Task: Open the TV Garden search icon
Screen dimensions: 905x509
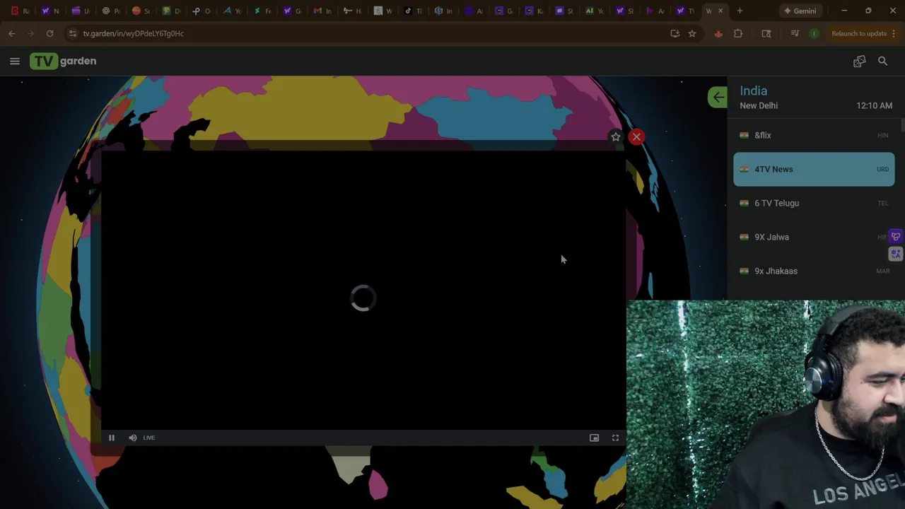Action: point(882,62)
